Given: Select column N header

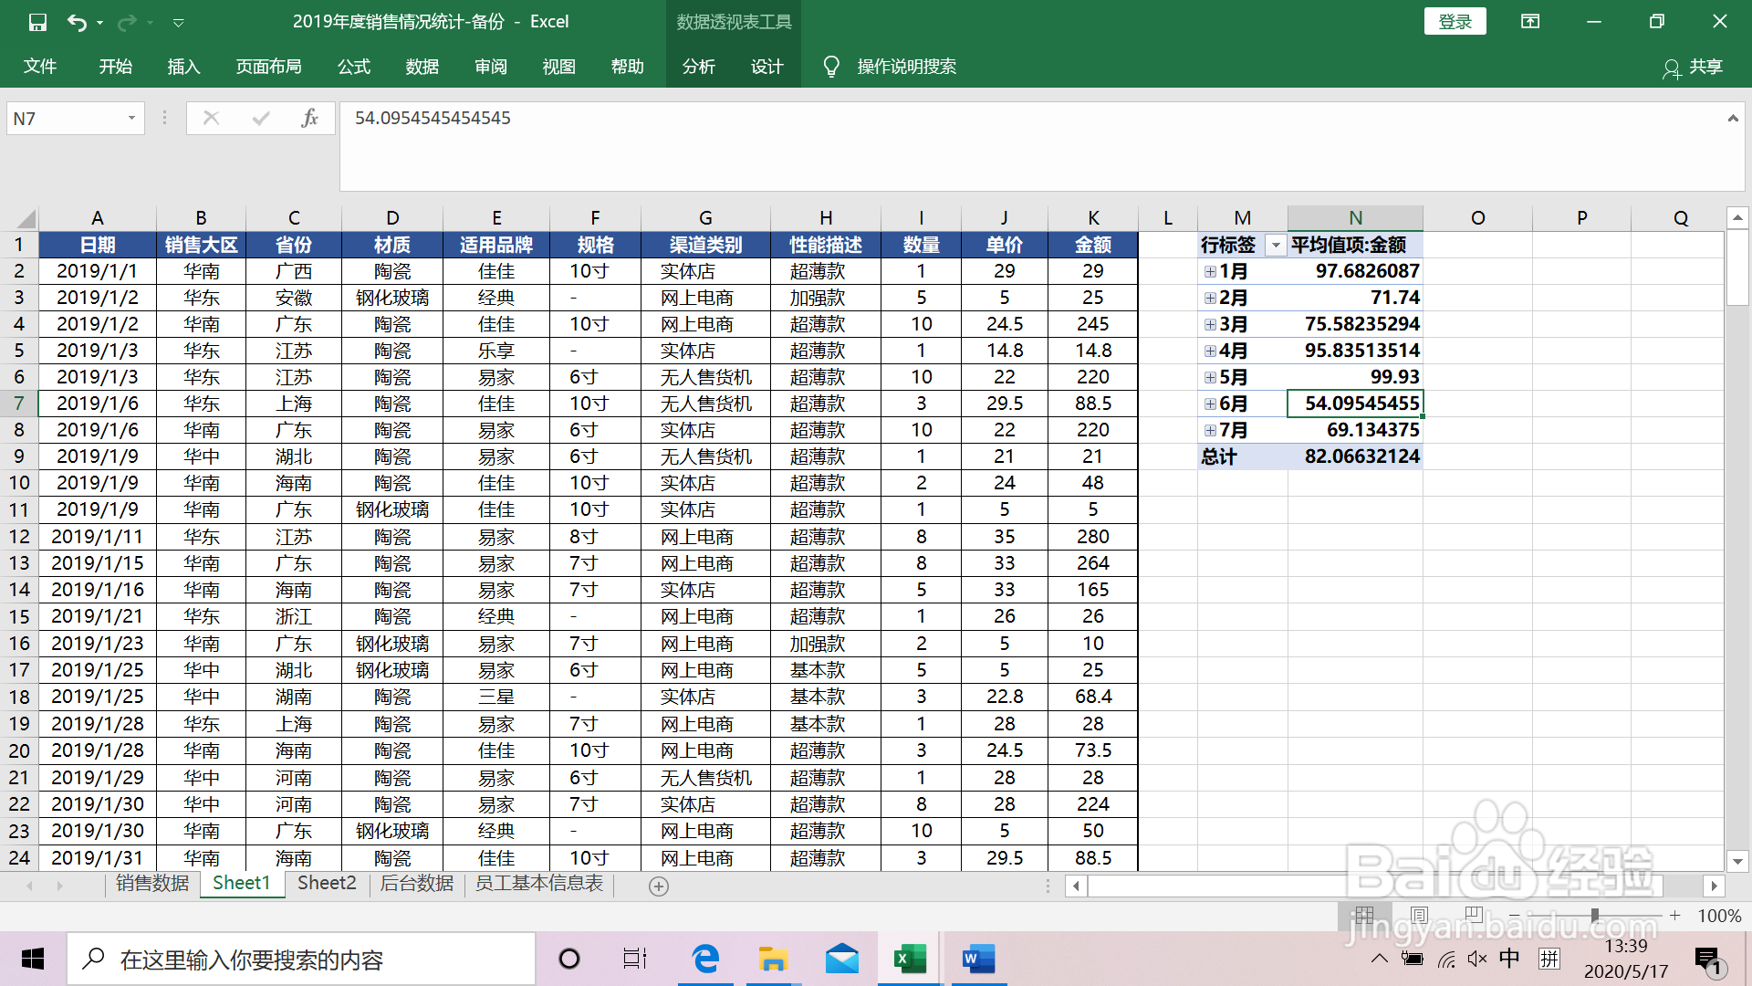Looking at the screenshot, I should click(x=1355, y=218).
